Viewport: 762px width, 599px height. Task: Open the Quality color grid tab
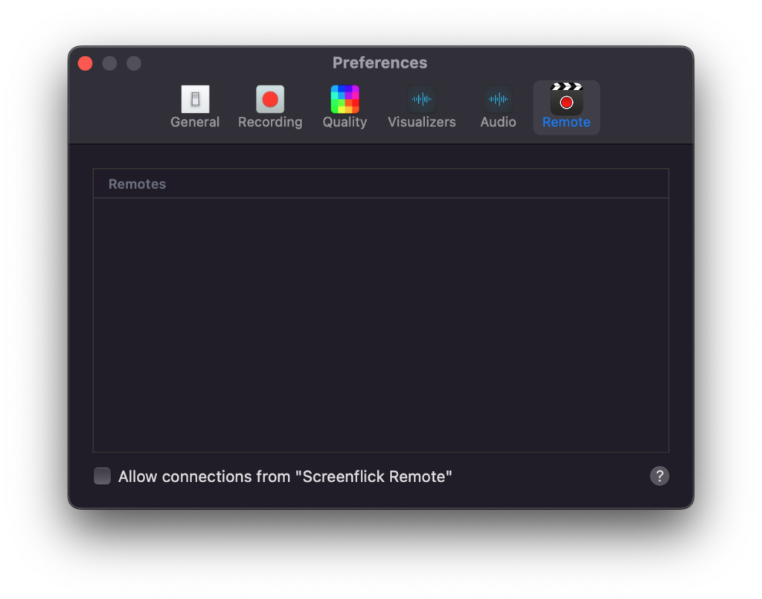[x=345, y=107]
